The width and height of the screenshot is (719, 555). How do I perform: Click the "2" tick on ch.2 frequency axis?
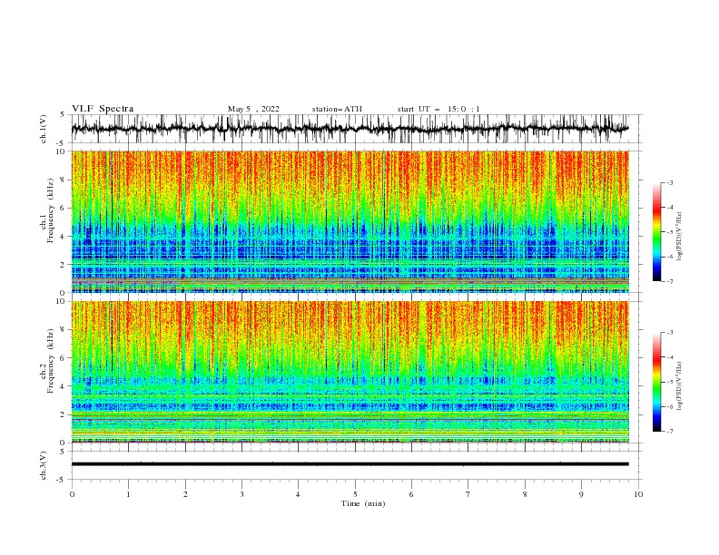(x=63, y=414)
